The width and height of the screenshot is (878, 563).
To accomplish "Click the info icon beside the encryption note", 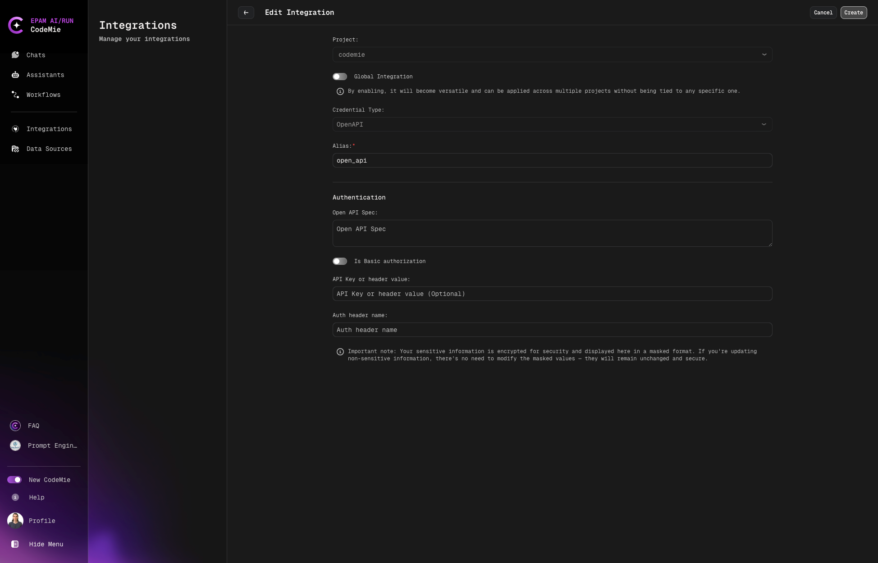I will click(x=340, y=352).
